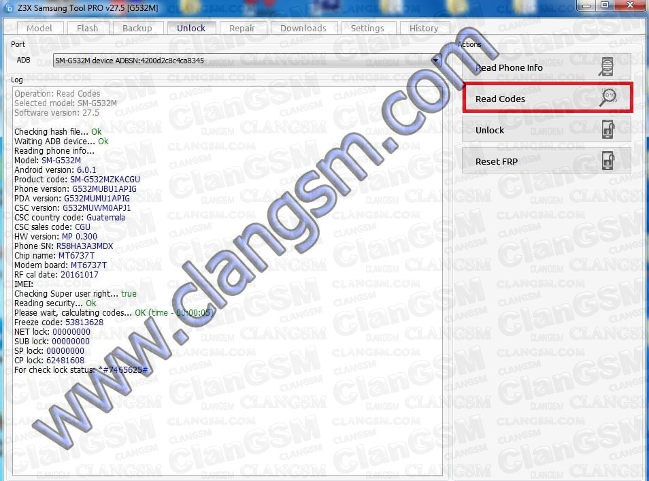The width and height of the screenshot is (649, 481).
Task: Click the Software version: 27.5 line
Action: pos(56,112)
